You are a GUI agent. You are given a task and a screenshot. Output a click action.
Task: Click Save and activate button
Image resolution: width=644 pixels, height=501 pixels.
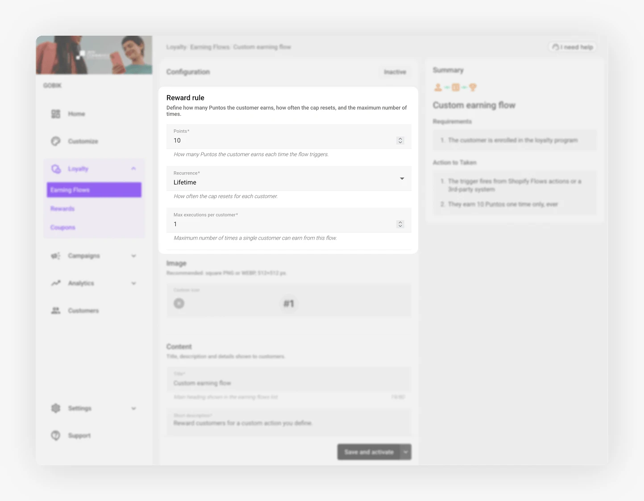coord(369,452)
